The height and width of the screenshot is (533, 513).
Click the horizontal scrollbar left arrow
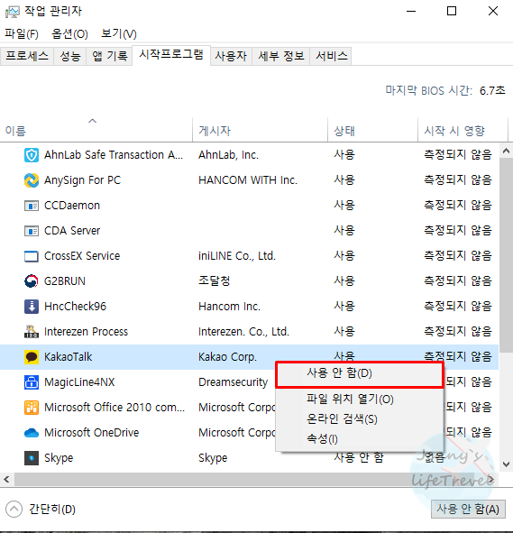(6, 480)
